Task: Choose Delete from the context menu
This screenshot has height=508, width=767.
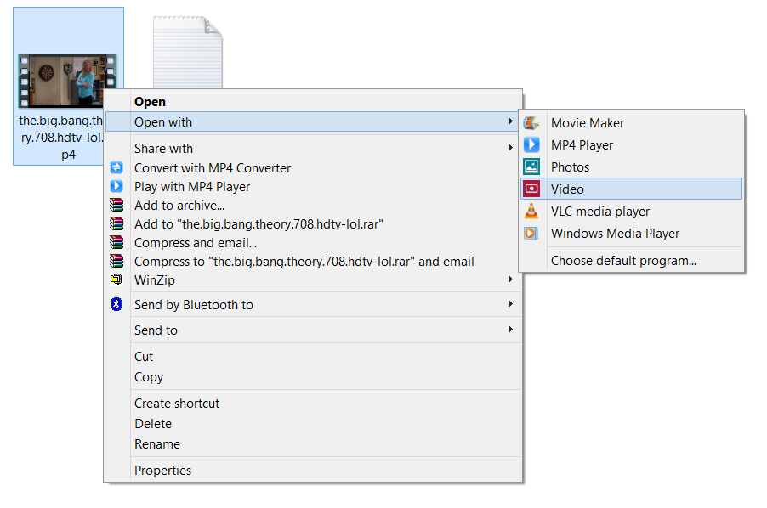Action: click(x=313, y=424)
